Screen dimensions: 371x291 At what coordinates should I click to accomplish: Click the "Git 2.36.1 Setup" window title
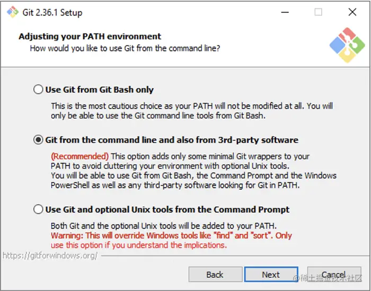pos(52,12)
